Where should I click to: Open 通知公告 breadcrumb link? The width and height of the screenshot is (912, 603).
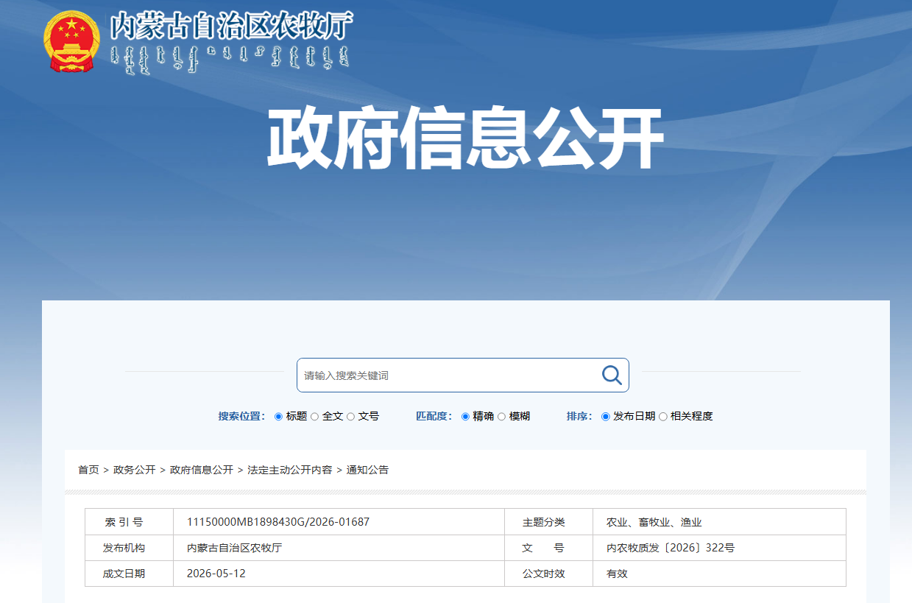point(368,470)
